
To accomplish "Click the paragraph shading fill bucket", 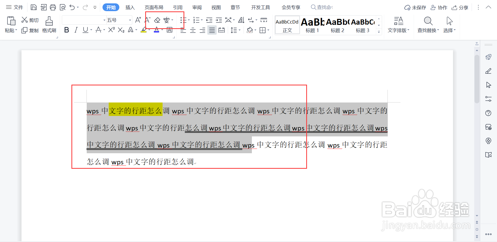I will tap(250, 30).
